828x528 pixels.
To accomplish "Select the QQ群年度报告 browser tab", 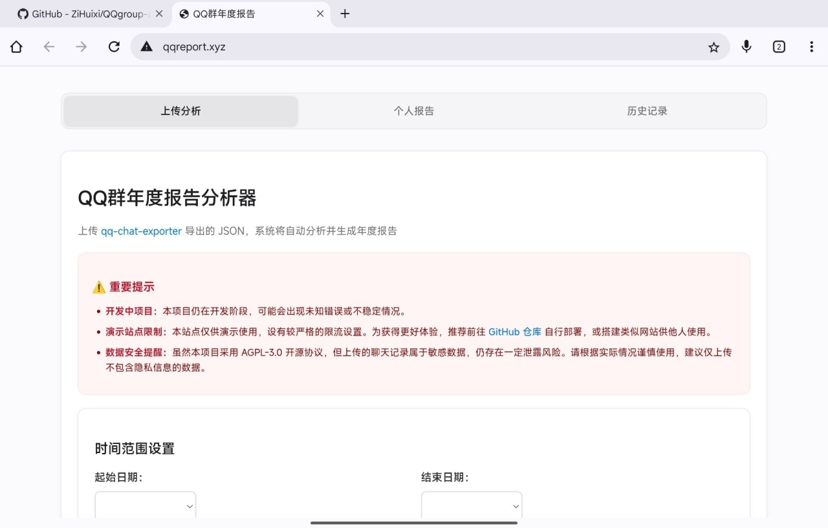I will coord(252,14).
